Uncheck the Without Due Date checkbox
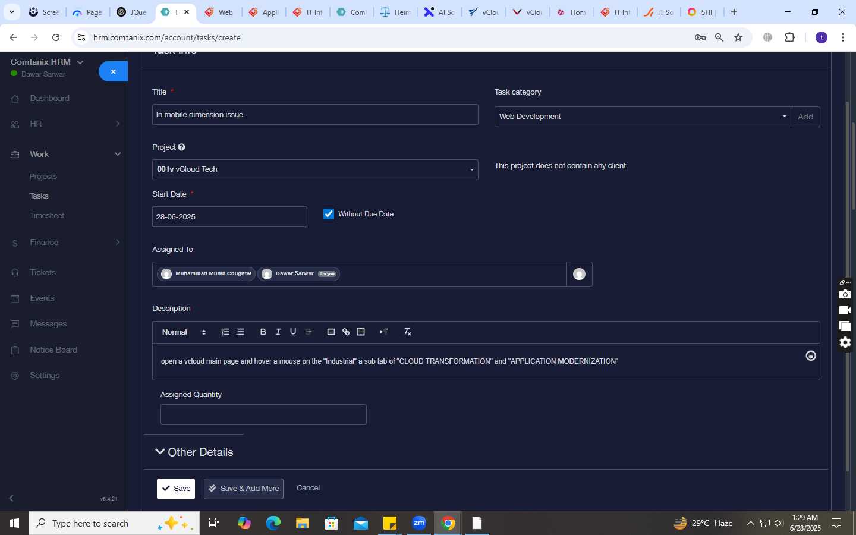The width and height of the screenshot is (856, 535). (329, 214)
